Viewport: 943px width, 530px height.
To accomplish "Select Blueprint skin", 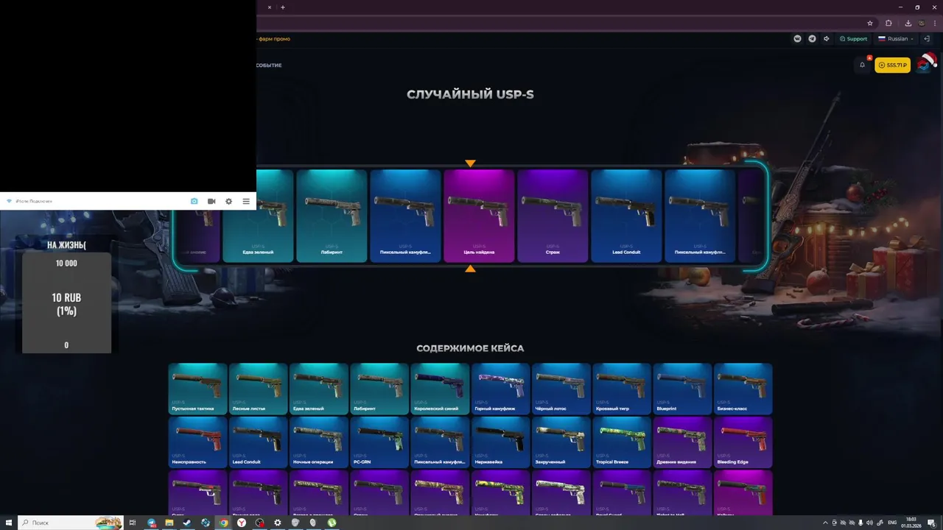I will tap(682, 389).
